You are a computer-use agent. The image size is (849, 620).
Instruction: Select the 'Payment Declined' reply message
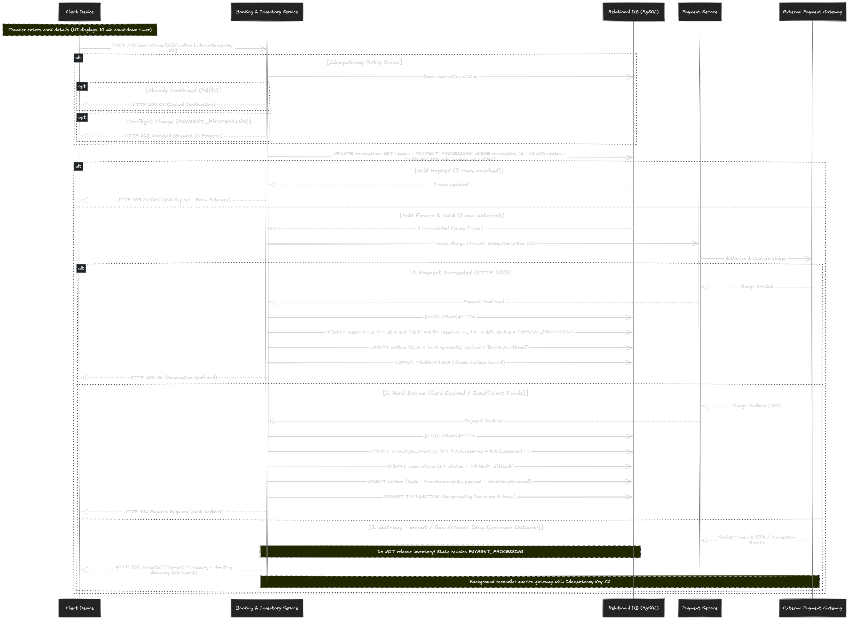484,421
